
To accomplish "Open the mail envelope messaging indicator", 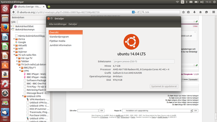I will [x=191, y=2].
